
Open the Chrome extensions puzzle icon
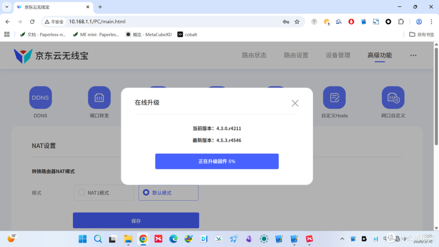[x=401, y=22]
